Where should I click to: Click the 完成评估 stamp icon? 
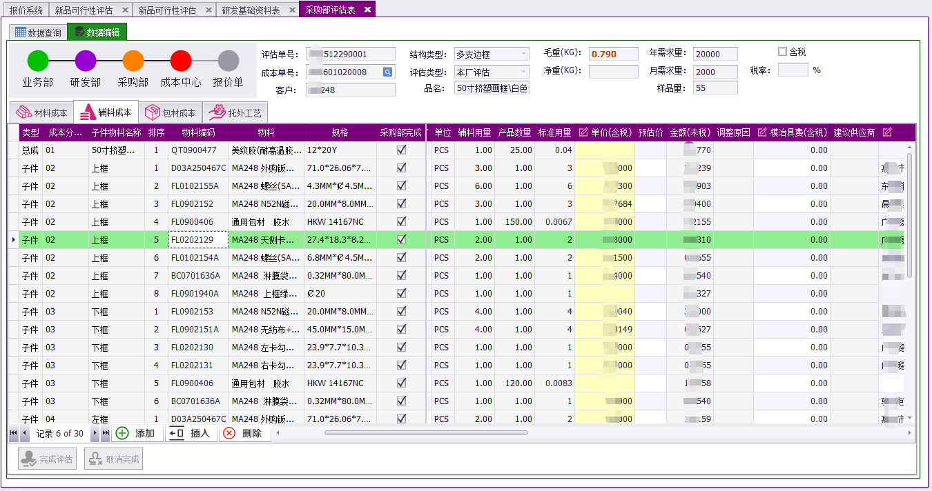coord(28,459)
